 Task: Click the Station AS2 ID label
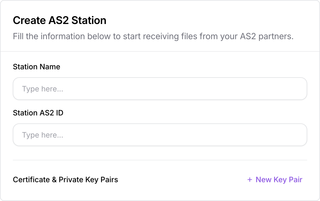[38, 113]
